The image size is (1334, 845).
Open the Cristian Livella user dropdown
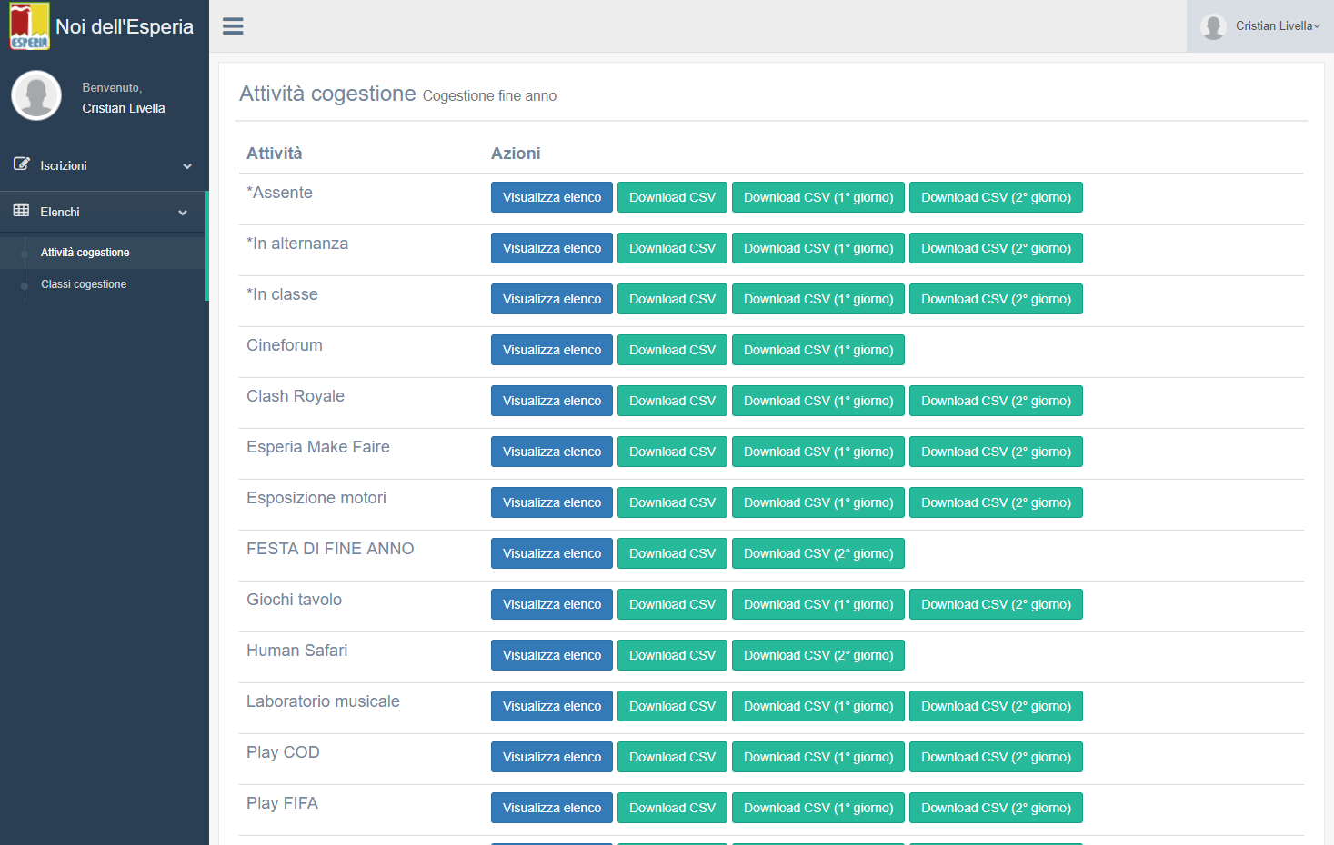[x=1276, y=26]
